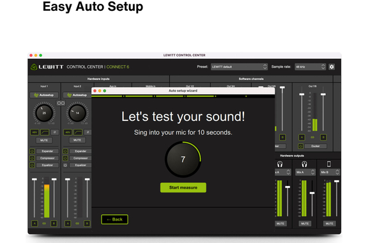Toggle Input 1 Equalizer power icon
368x243 pixels.
tap(32, 165)
